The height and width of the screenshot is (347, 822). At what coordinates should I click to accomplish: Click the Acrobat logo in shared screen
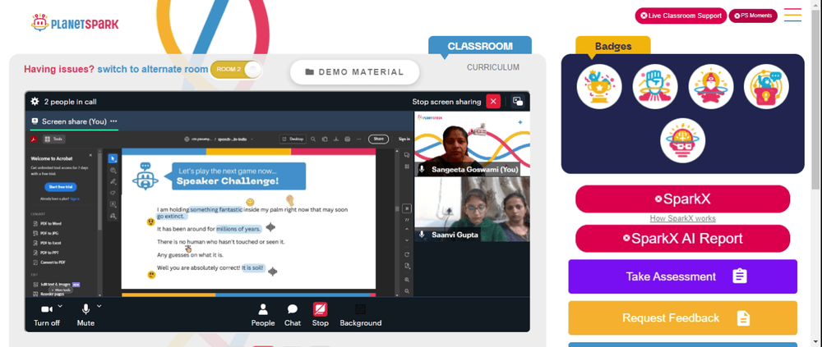33,139
